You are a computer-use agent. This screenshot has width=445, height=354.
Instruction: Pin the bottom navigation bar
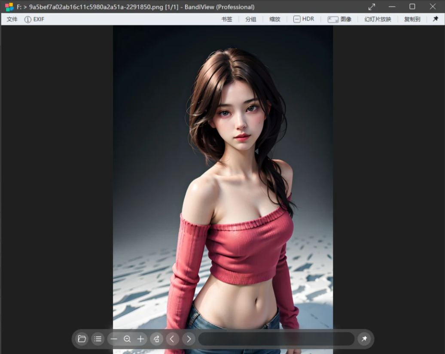(x=364, y=339)
